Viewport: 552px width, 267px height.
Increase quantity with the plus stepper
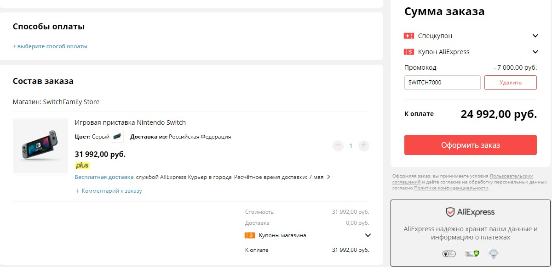click(x=363, y=145)
